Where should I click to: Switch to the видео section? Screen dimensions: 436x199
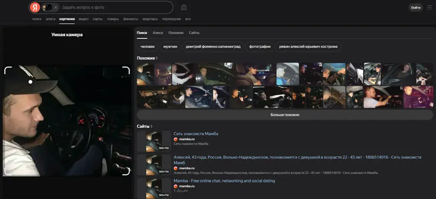coord(83,19)
